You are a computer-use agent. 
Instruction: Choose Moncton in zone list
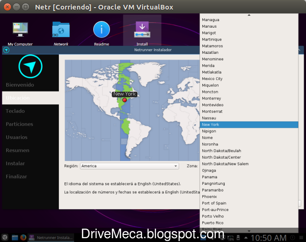(249, 92)
